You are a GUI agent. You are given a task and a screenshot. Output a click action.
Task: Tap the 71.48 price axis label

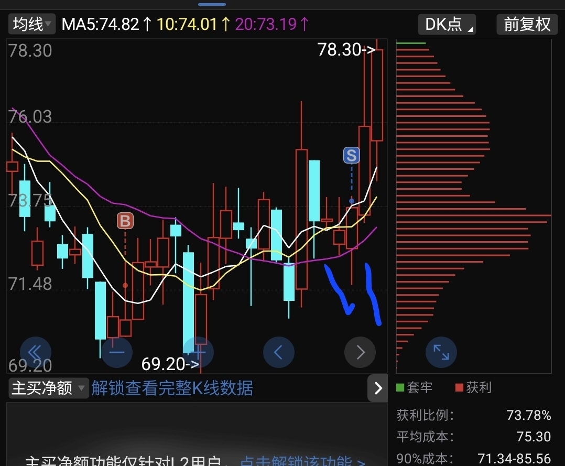point(30,284)
